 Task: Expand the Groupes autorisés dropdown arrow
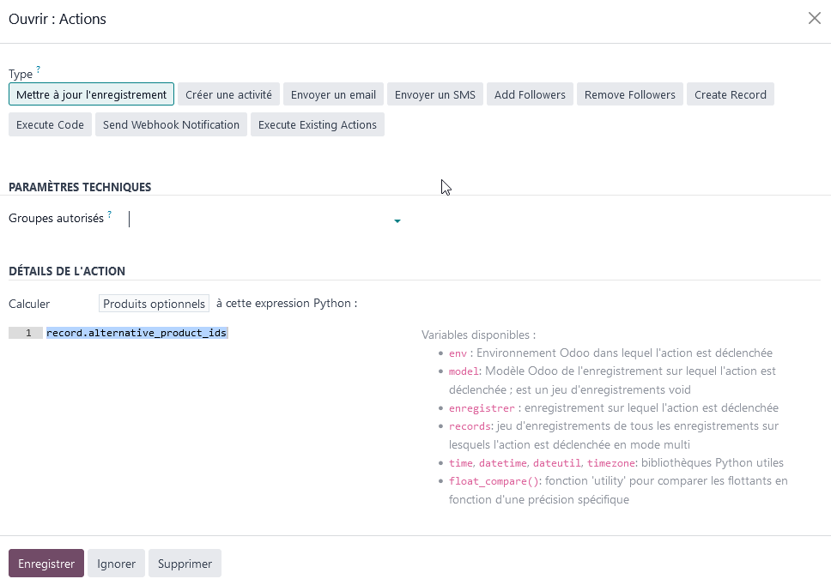pyautogui.click(x=397, y=221)
